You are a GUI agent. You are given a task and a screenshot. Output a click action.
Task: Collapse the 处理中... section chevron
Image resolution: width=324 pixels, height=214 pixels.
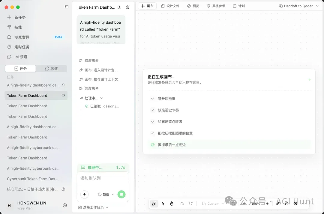[x=101, y=98]
